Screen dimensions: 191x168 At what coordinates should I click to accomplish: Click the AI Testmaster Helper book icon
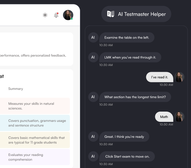111,14
